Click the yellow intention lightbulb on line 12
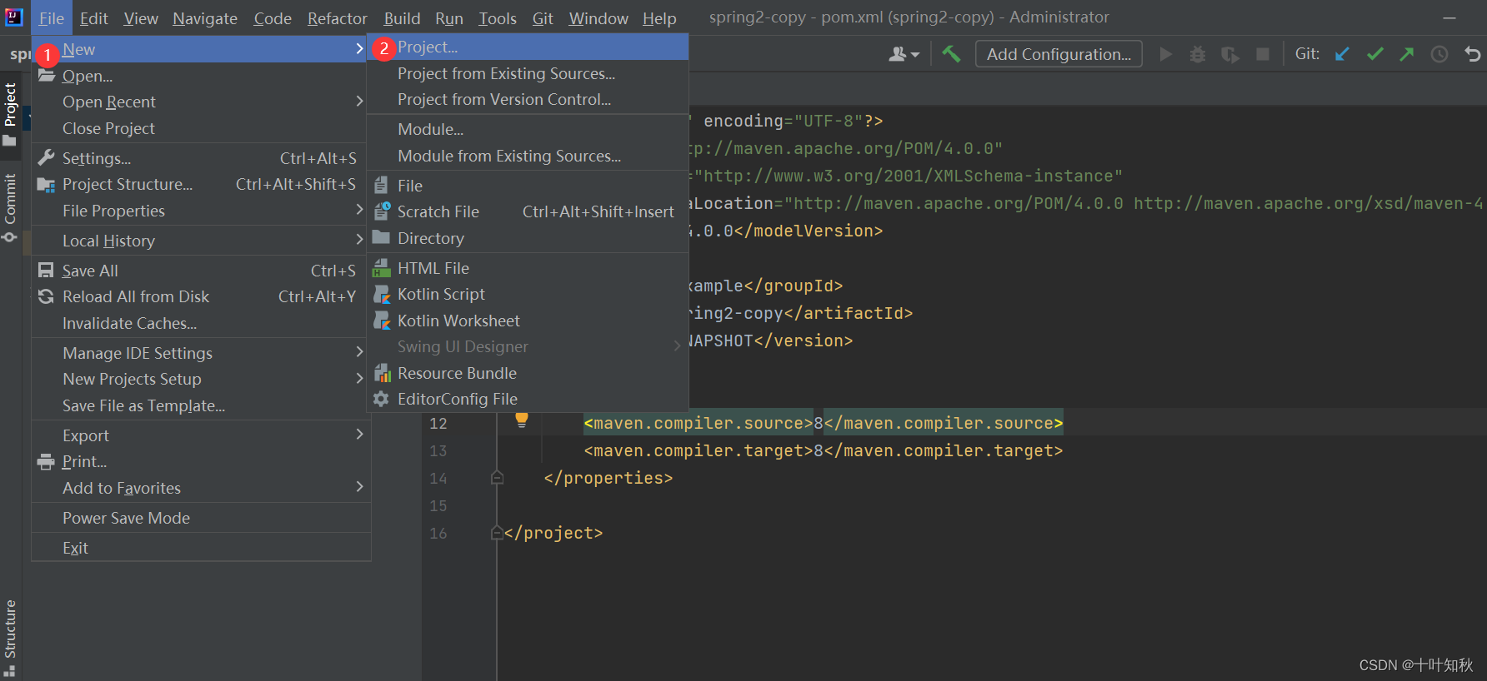 (x=522, y=420)
